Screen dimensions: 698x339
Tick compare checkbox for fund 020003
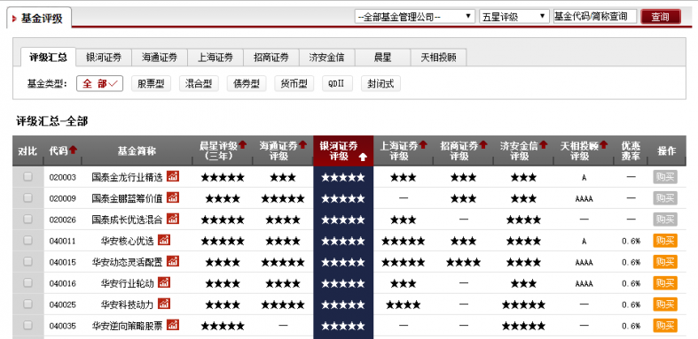coord(28,177)
